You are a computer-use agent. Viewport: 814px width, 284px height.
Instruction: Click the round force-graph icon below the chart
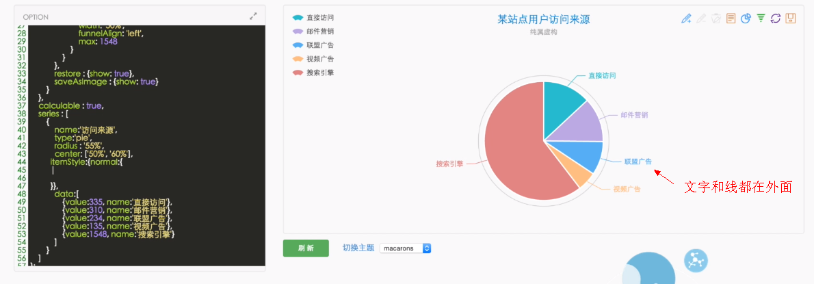[696, 261]
